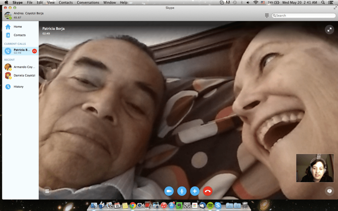The width and height of the screenshot is (338, 211).
Task: Enter full screen video view
Action: [329, 30]
